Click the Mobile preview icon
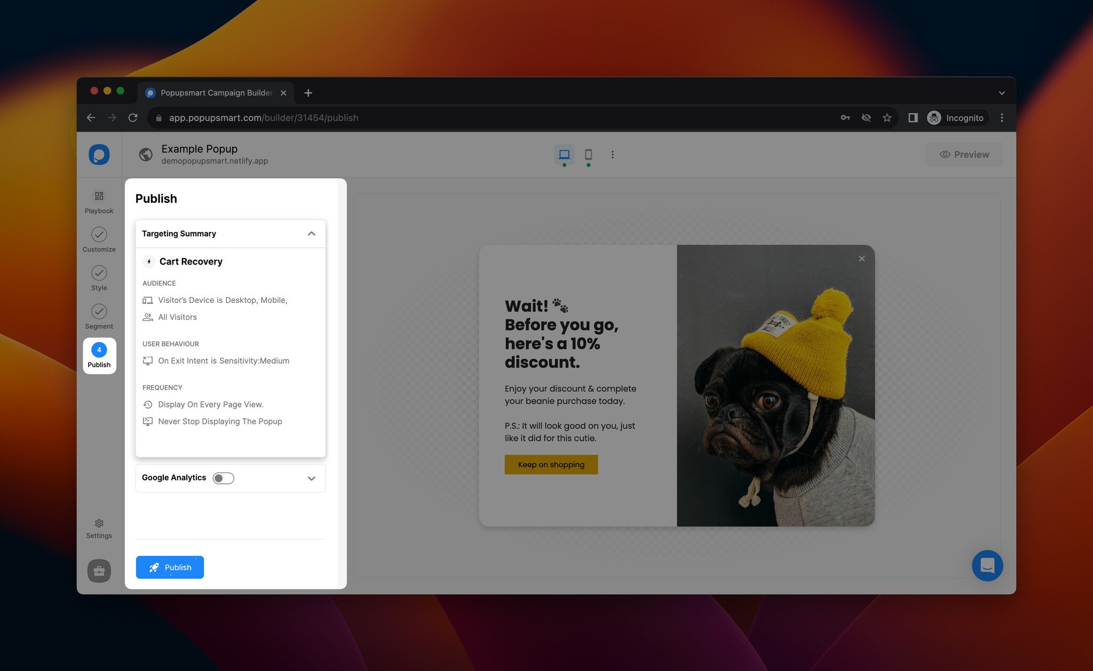Viewport: 1093px width, 671px height. point(588,155)
